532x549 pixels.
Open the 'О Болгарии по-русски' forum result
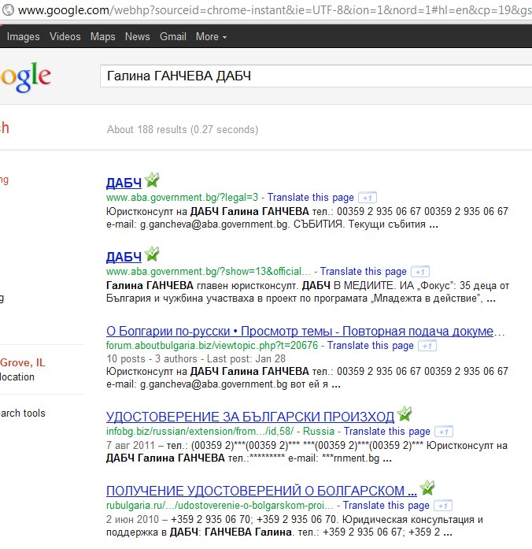[x=300, y=331]
